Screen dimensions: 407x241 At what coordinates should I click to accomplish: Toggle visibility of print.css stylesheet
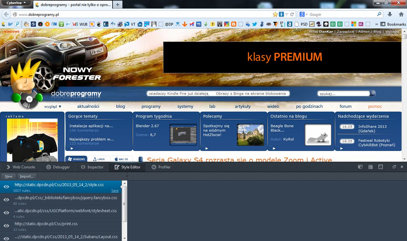6,226
